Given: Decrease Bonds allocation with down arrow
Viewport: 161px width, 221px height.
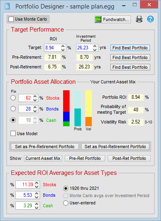Looking at the screenshot, I should [x=35, y=111].
